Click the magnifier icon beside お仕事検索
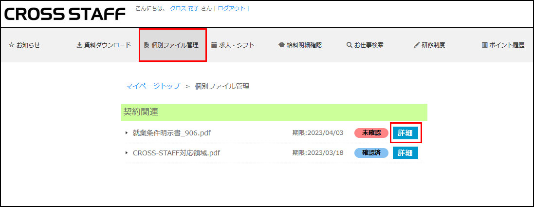Viewport: 534px width, 207px height. (349, 45)
